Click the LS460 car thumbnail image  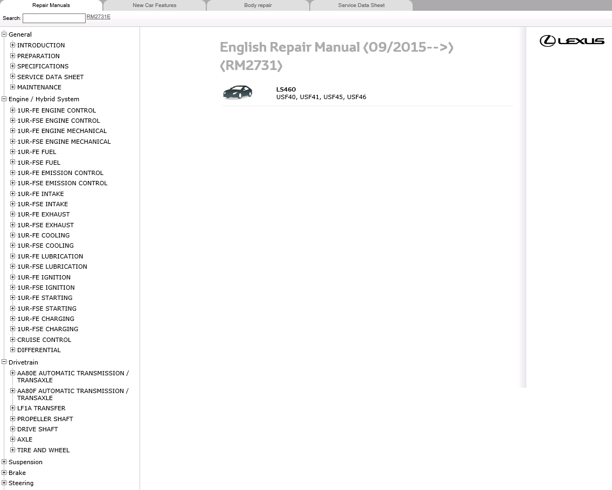point(237,93)
